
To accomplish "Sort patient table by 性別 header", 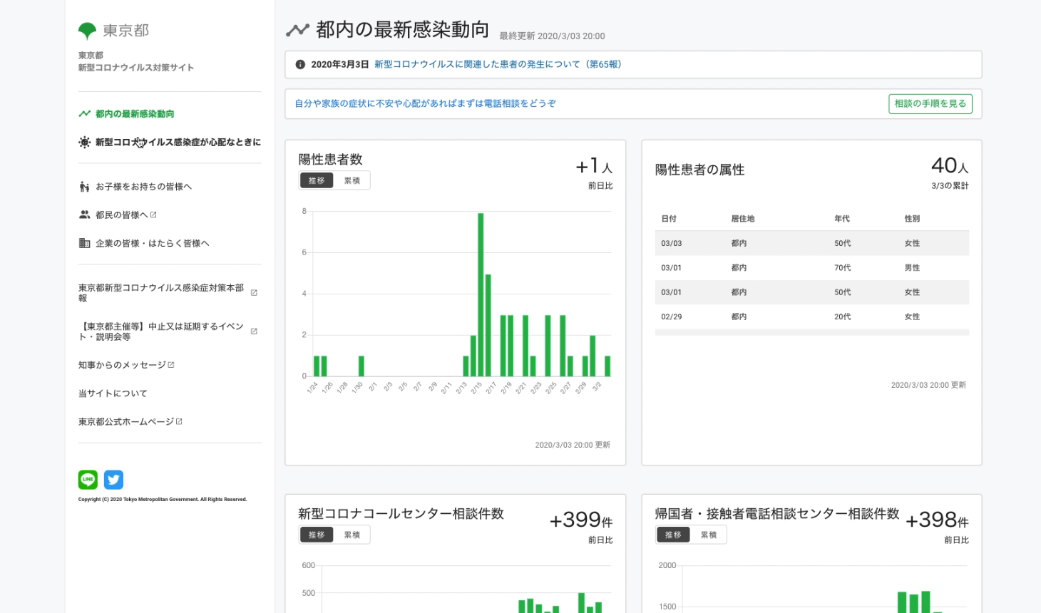I will 912,219.
